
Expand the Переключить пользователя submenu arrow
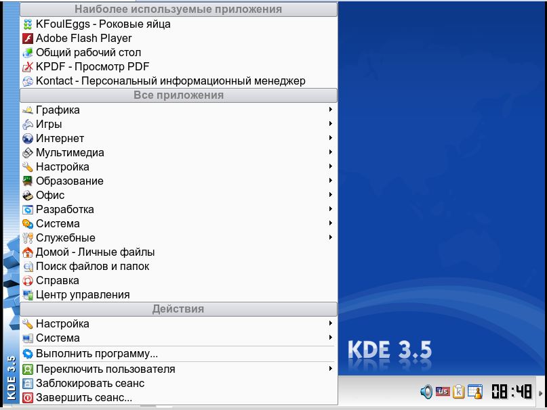click(330, 369)
